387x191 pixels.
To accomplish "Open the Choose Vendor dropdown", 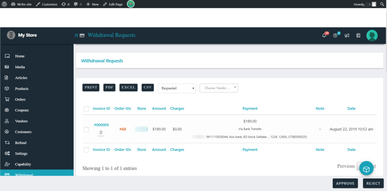I will [219, 88].
